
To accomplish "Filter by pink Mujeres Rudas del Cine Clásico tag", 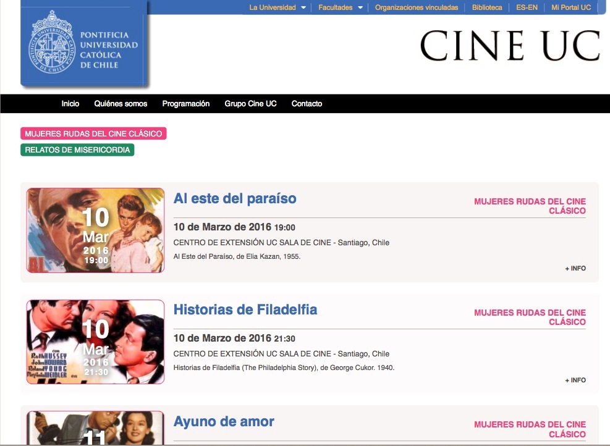I will (x=93, y=134).
